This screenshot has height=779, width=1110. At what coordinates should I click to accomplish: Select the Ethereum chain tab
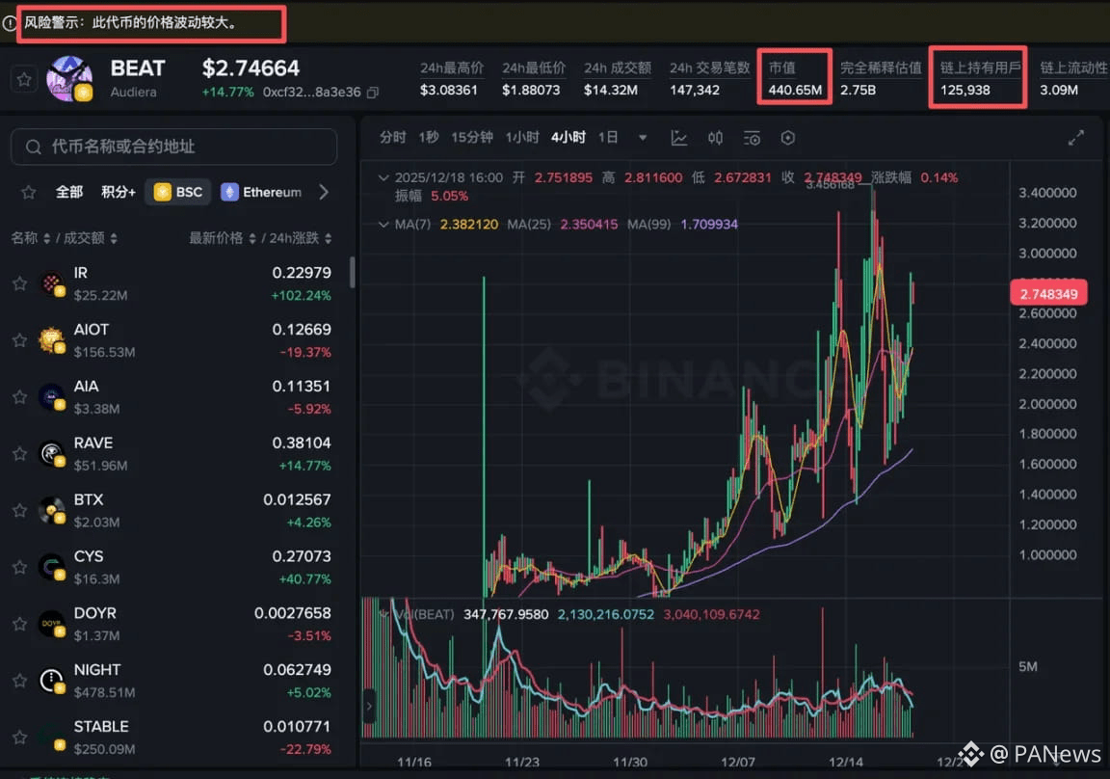261,192
